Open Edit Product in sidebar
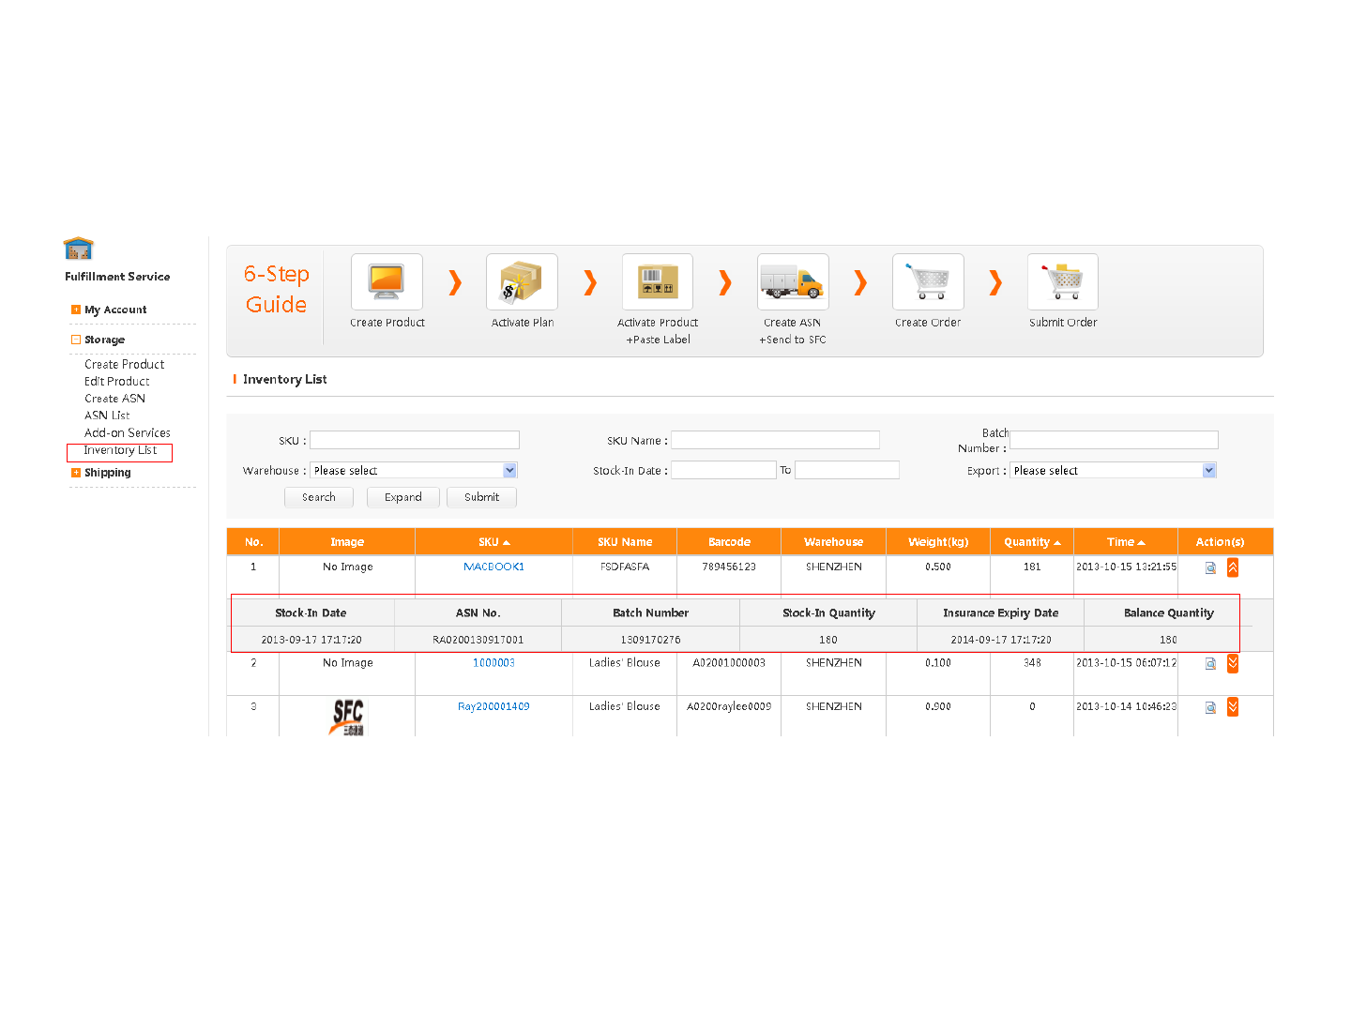This screenshot has width=1351, height=1013. (116, 381)
